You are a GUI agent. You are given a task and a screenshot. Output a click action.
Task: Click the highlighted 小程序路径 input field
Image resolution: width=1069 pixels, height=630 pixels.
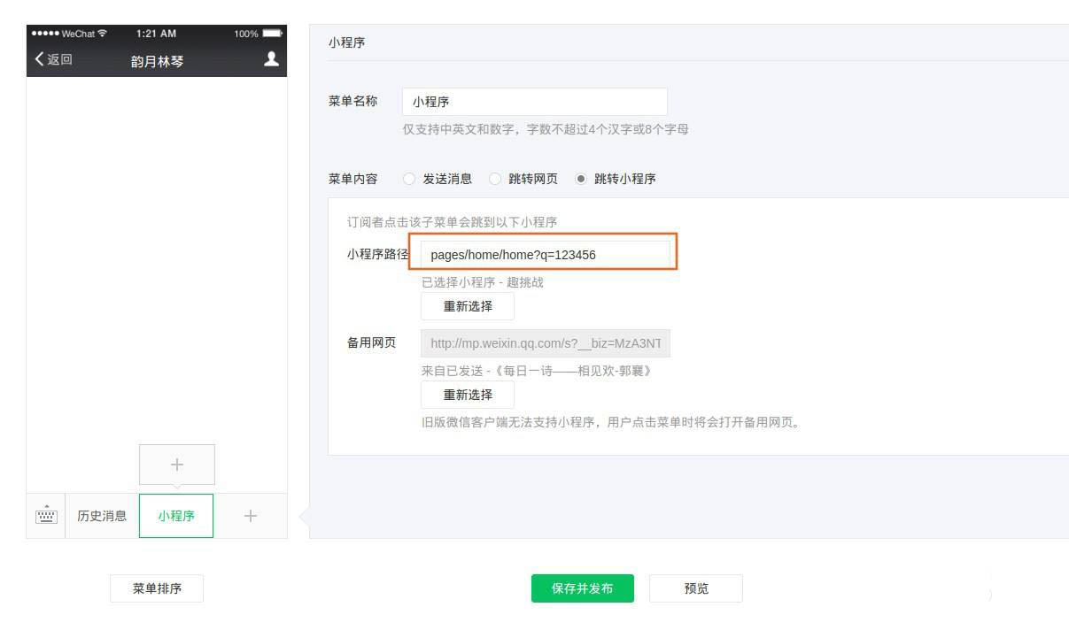[x=545, y=254]
